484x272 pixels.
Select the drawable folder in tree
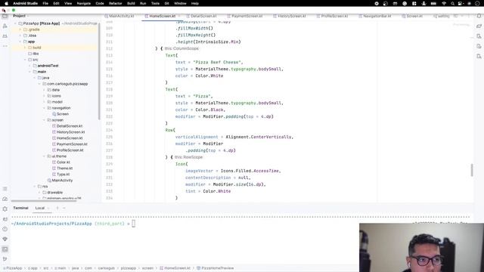coord(54,193)
